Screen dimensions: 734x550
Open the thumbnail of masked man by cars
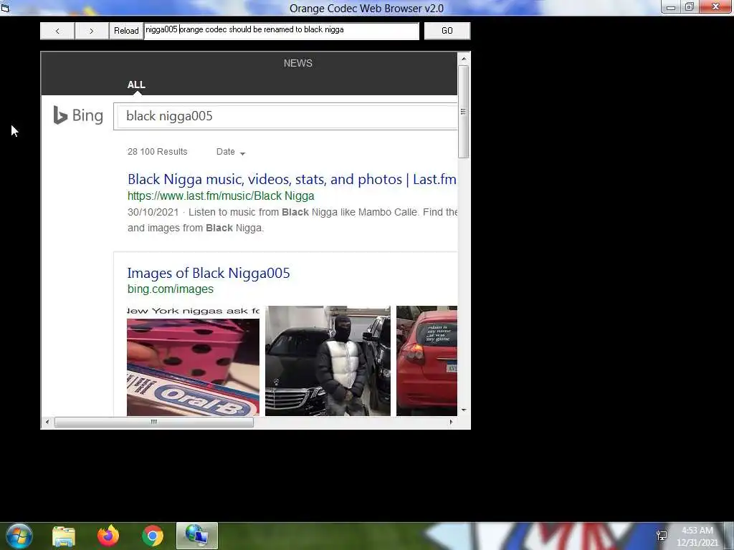tap(328, 361)
